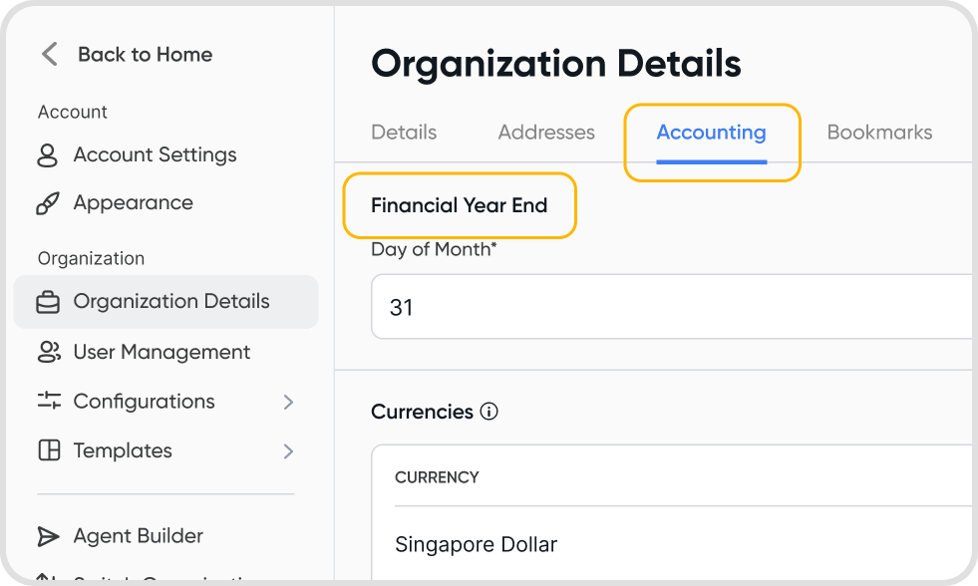
Task: Click the Configurations sliders icon
Action: pyautogui.click(x=48, y=401)
